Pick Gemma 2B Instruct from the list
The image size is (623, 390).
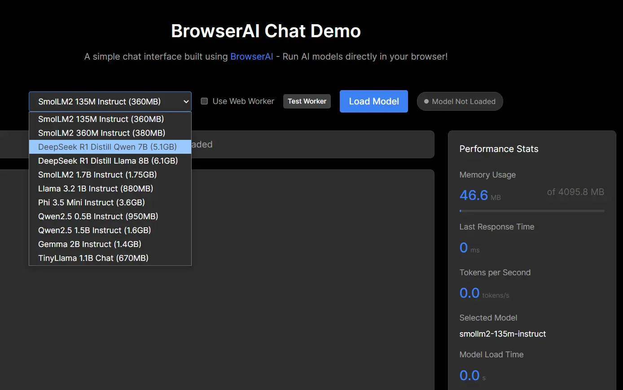(x=89, y=244)
